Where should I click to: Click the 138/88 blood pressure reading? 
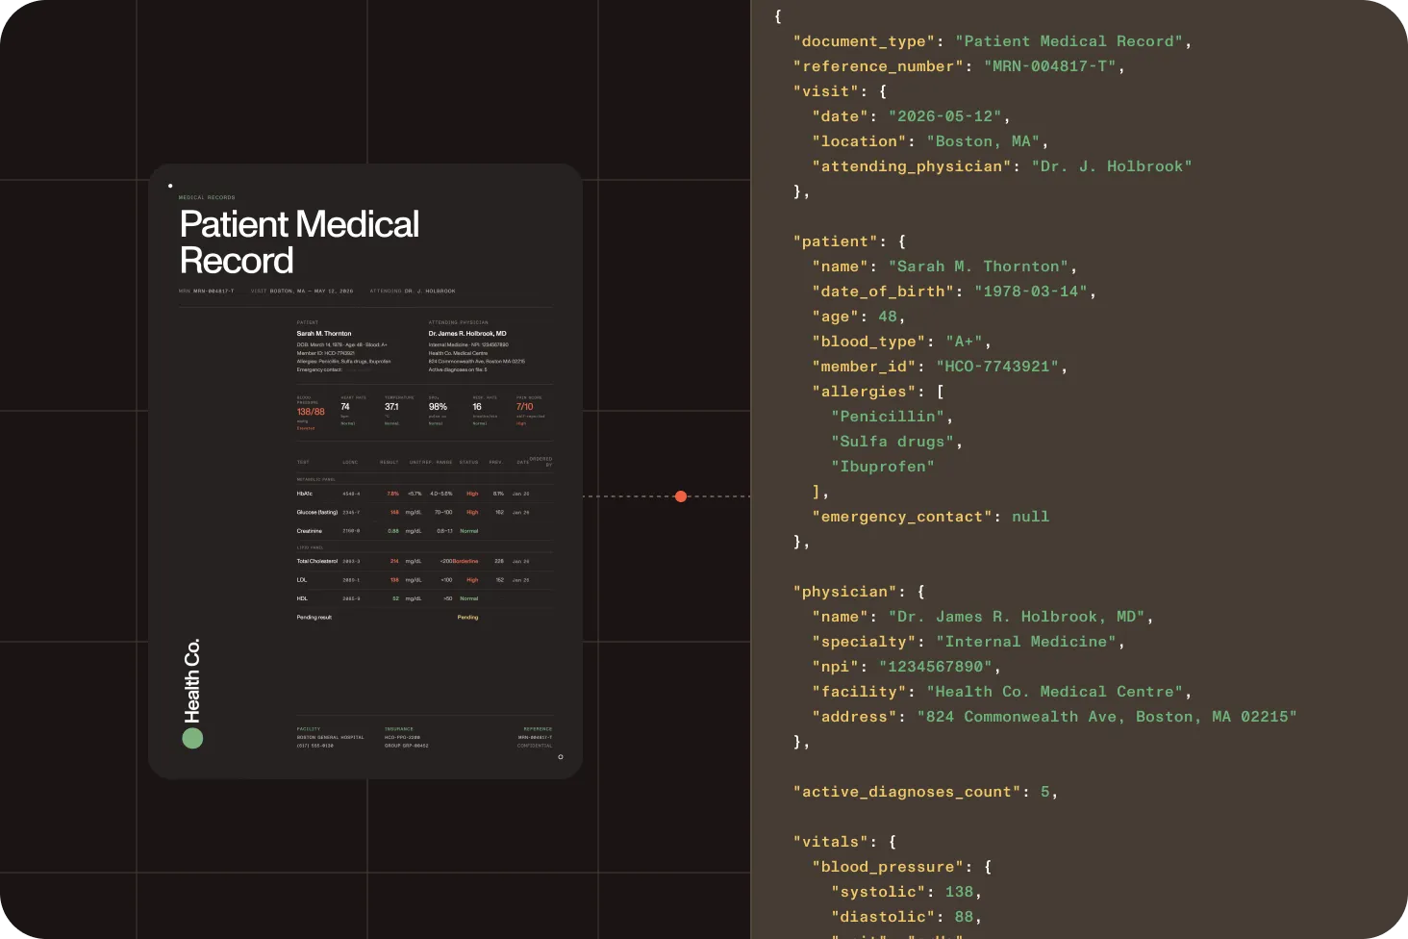pyautogui.click(x=311, y=412)
